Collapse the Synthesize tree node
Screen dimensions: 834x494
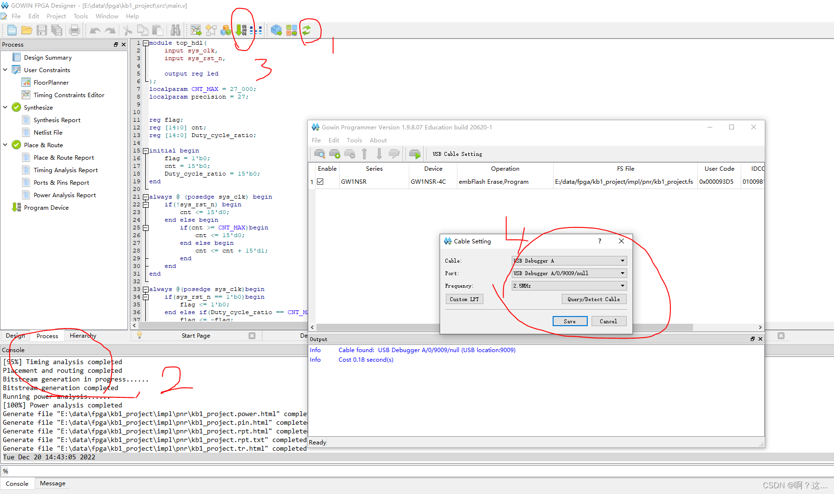5,107
